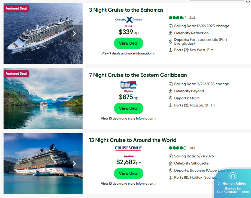Click View Deal for the Bahamas cruise
This screenshot has width=251, height=198.
[x=128, y=43]
